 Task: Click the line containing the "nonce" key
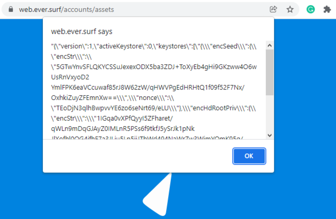(148, 98)
